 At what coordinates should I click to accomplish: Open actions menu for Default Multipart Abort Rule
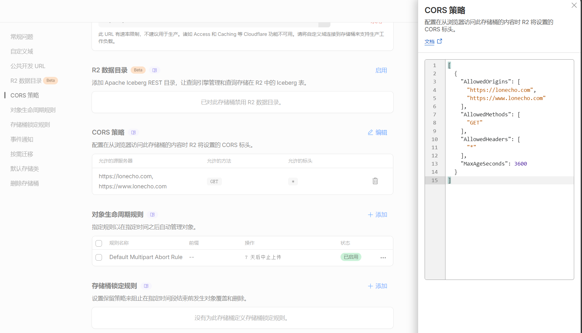click(x=383, y=257)
